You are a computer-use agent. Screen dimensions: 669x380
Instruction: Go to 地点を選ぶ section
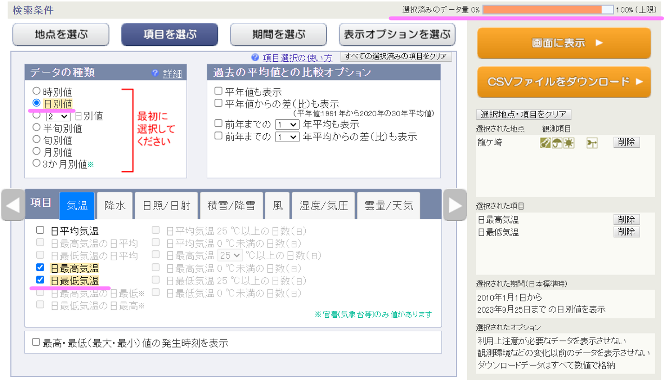61,34
